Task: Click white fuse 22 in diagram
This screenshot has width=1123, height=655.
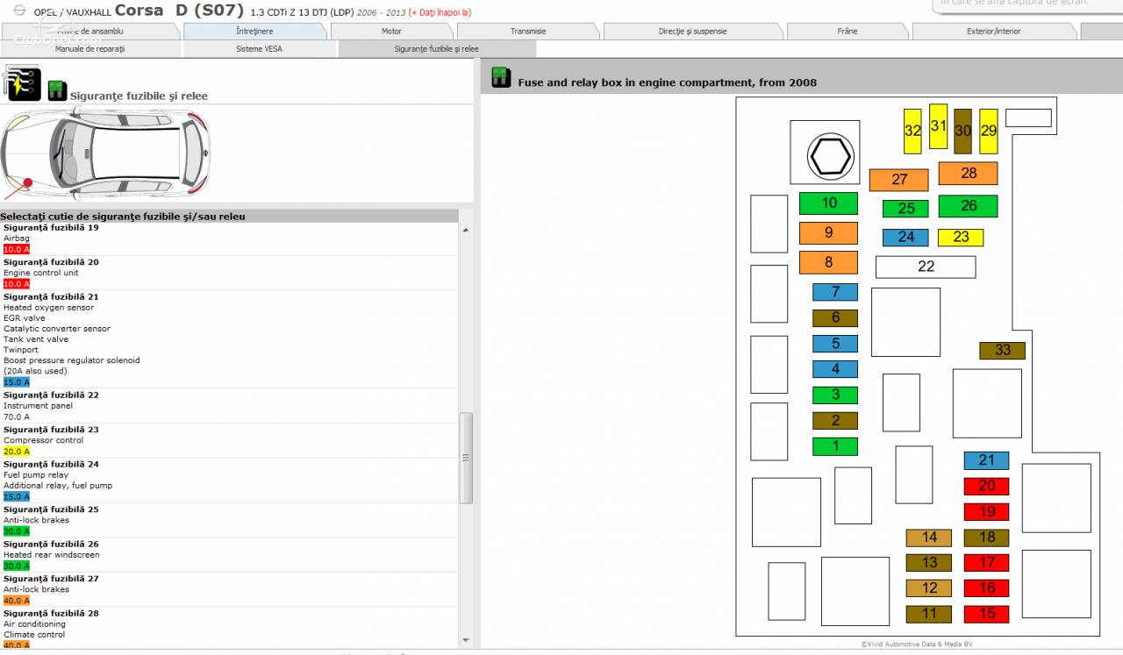Action: [x=926, y=267]
